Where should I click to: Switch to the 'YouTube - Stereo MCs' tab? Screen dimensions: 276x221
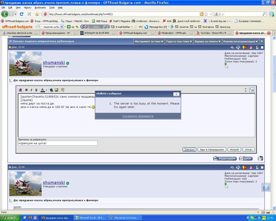(x=212, y=33)
